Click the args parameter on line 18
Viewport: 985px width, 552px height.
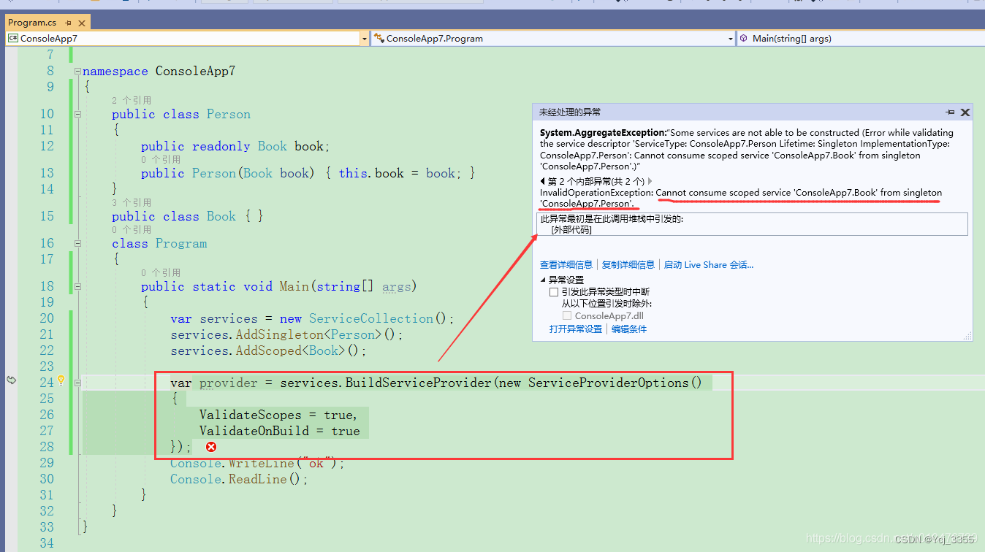point(396,286)
